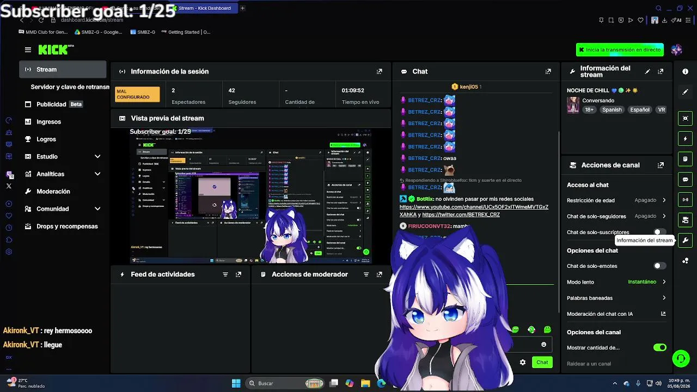Open File Explorer from the taskbar

click(365, 383)
